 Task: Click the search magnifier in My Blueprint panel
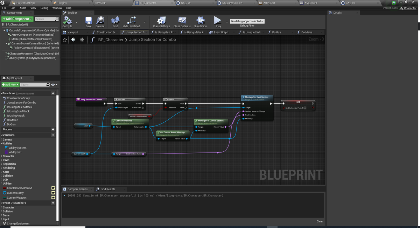tap(48, 85)
